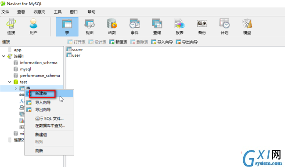
Task: Select the 报表 (Report) toolbar icon
Action: [180, 26]
